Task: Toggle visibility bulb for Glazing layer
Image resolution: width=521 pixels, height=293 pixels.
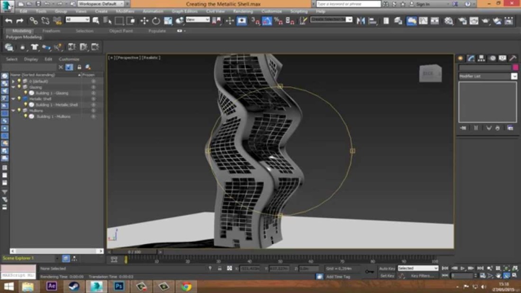Action: (19, 87)
